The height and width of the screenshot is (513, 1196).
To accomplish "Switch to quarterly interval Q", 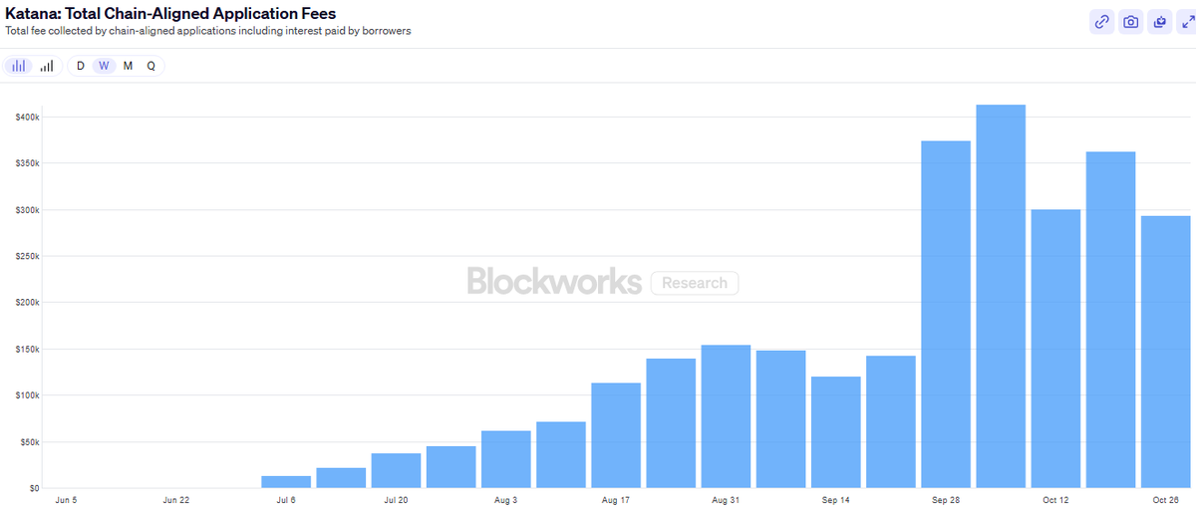I will click(151, 66).
